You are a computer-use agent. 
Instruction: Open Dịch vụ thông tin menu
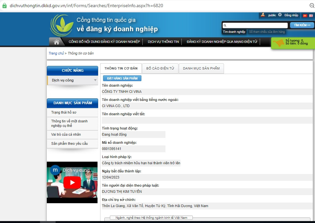click(x=163, y=42)
